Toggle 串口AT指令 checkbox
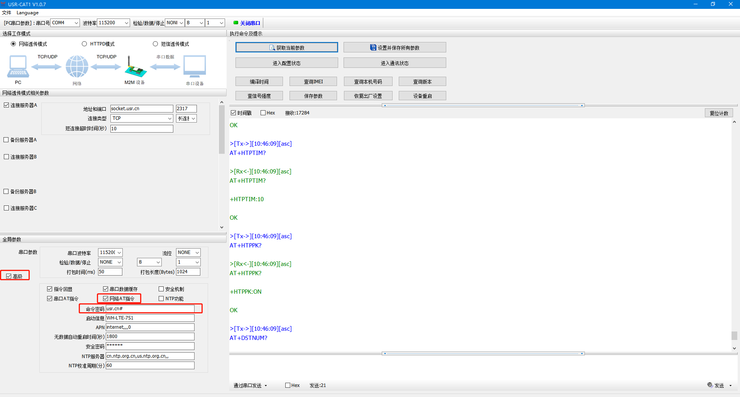The height and width of the screenshot is (397, 740). (x=49, y=298)
